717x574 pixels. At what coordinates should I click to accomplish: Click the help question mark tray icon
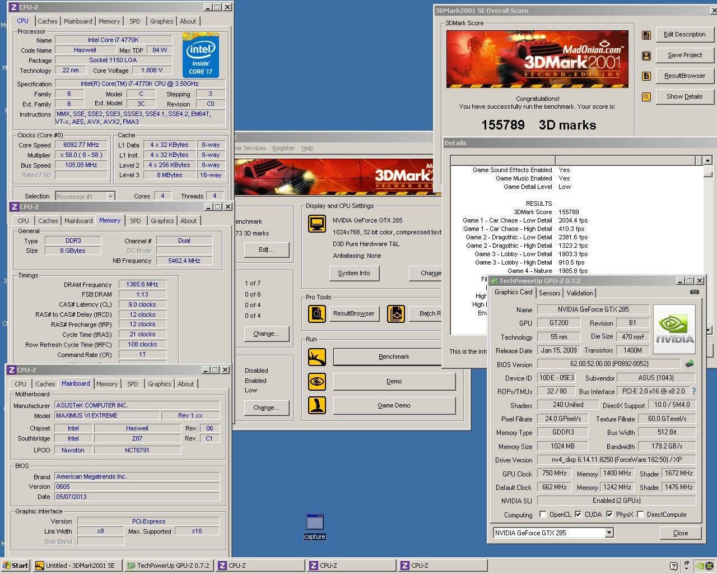pos(674,566)
